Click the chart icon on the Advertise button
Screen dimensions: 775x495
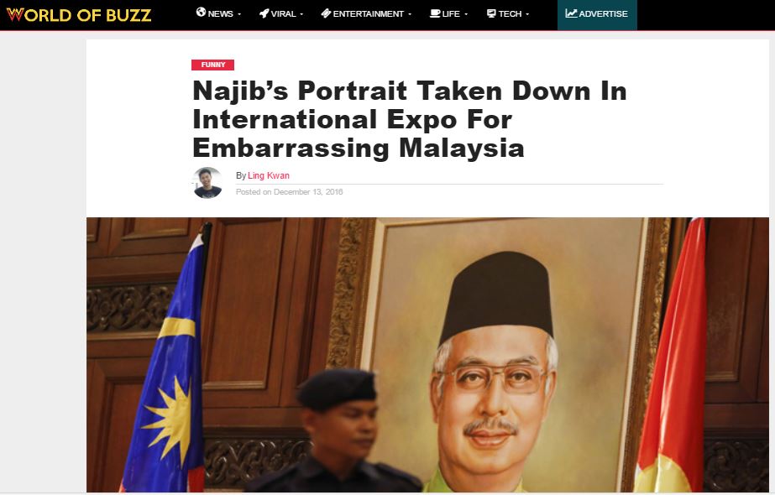click(x=571, y=13)
